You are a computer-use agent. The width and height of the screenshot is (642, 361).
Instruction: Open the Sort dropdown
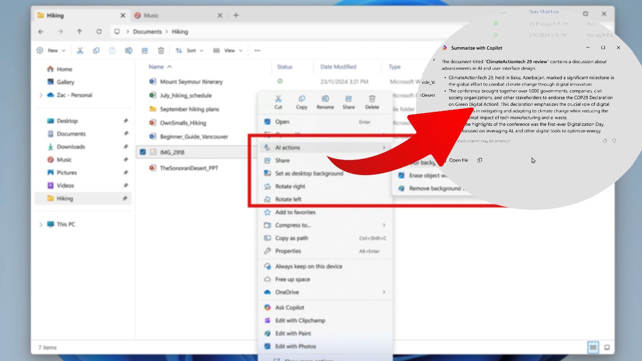coord(189,51)
